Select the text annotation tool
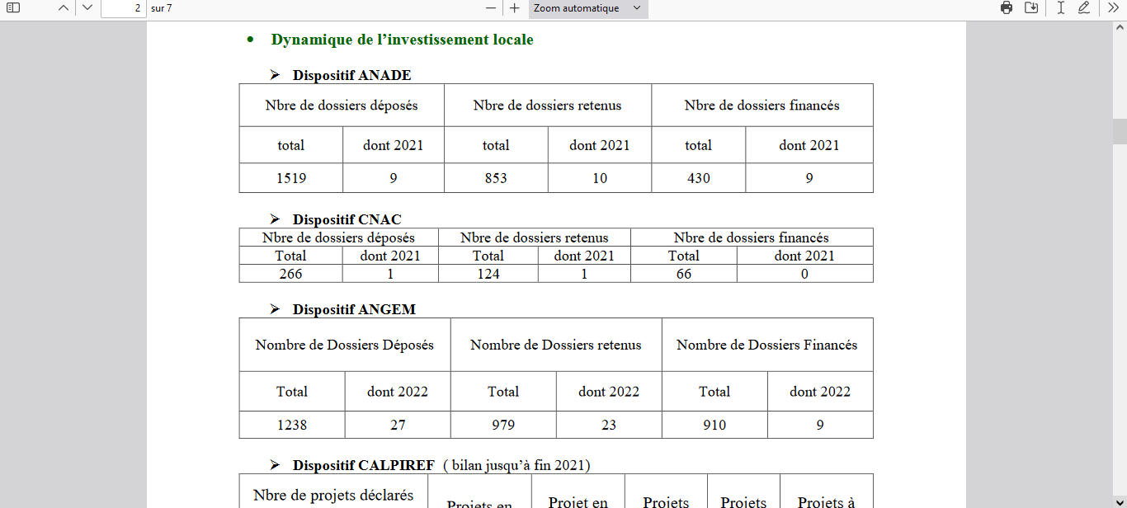 coord(1061,8)
